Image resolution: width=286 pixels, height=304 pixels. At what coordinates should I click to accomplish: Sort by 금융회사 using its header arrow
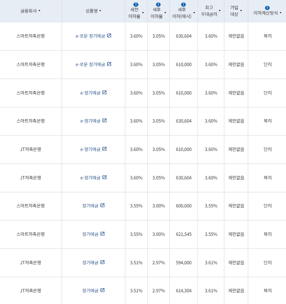click(39, 11)
